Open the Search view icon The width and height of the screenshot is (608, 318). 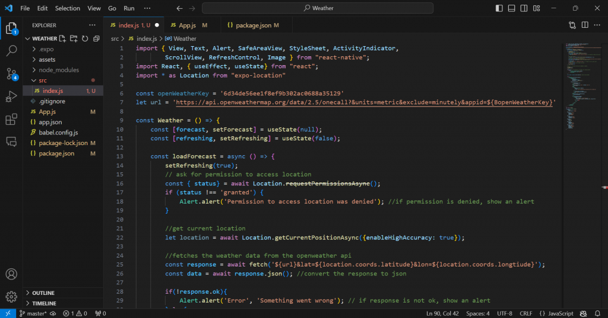(12, 50)
